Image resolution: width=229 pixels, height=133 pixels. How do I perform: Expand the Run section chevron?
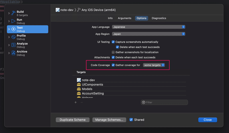tap(9, 21)
